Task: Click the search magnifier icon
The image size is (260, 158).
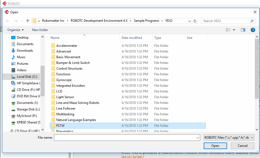Action: (x=252, y=21)
